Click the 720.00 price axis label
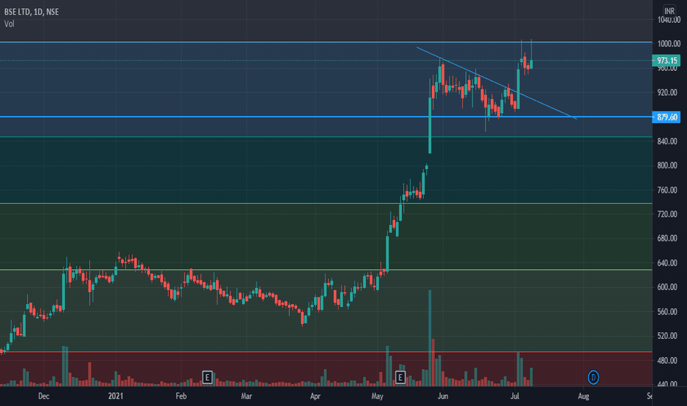 pyautogui.click(x=667, y=214)
